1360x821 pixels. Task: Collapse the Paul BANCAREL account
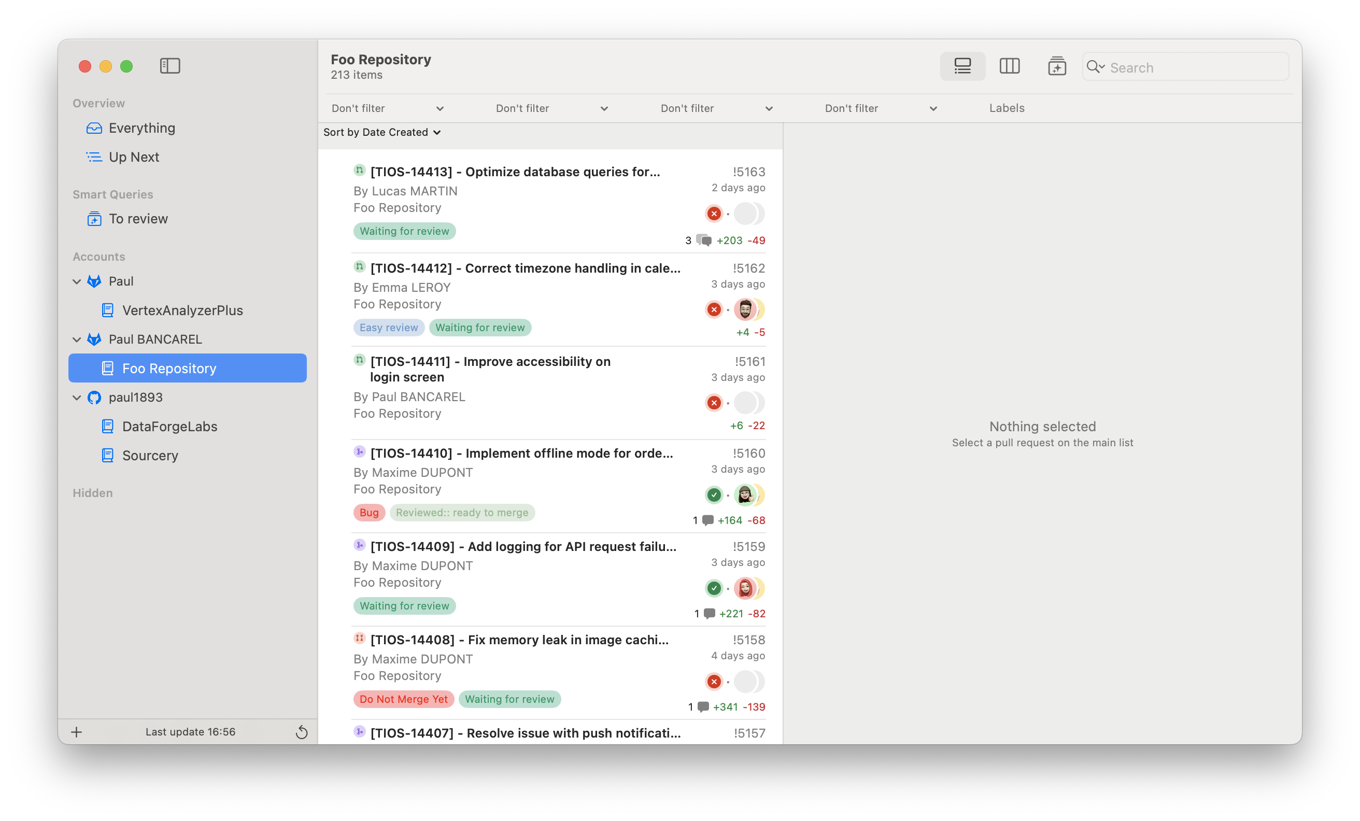pyautogui.click(x=77, y=339)
